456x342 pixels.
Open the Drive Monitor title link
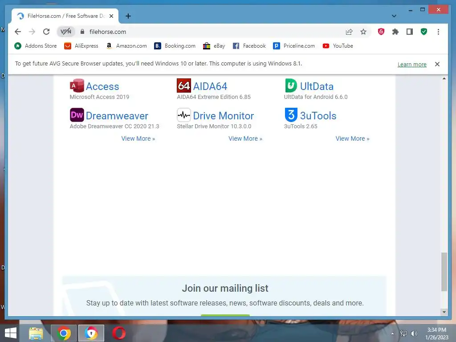click(x=224, y=116)
